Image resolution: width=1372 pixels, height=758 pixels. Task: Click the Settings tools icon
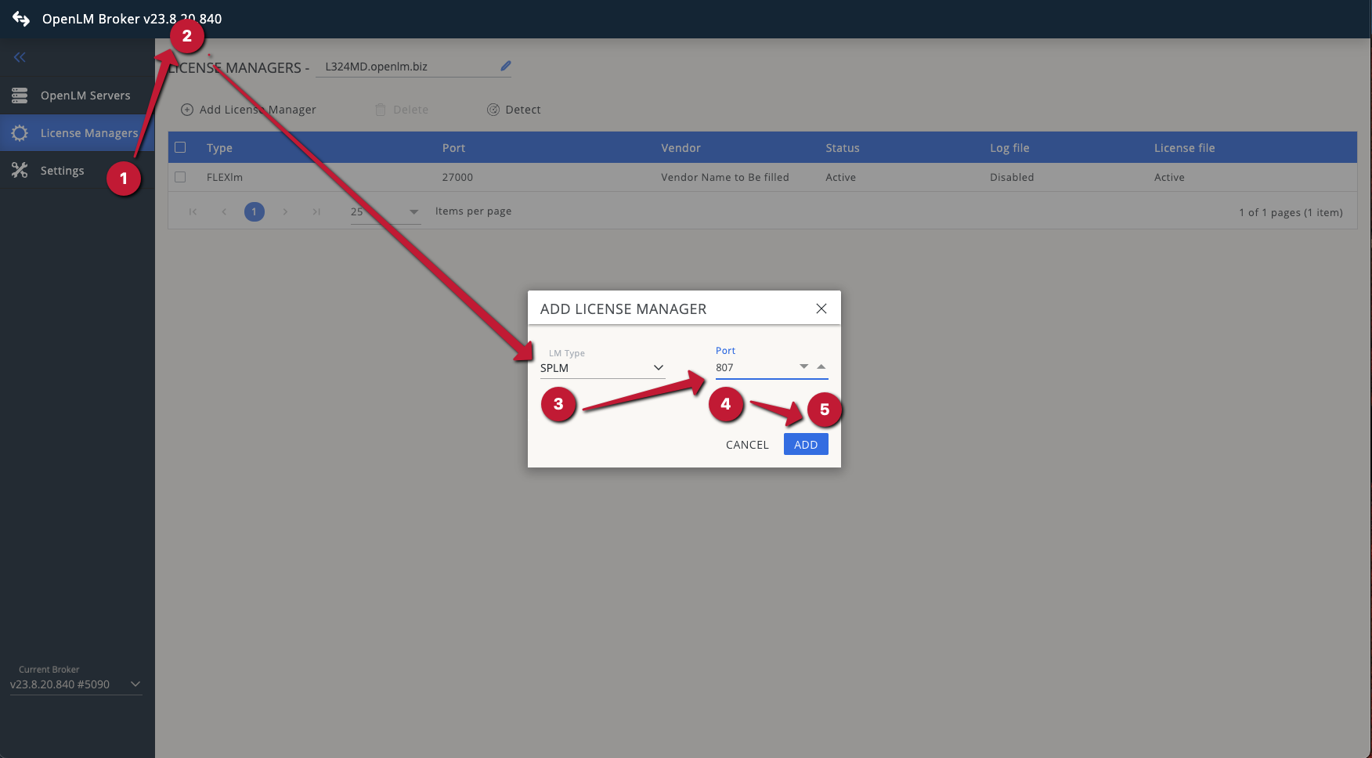pos(20,170)
